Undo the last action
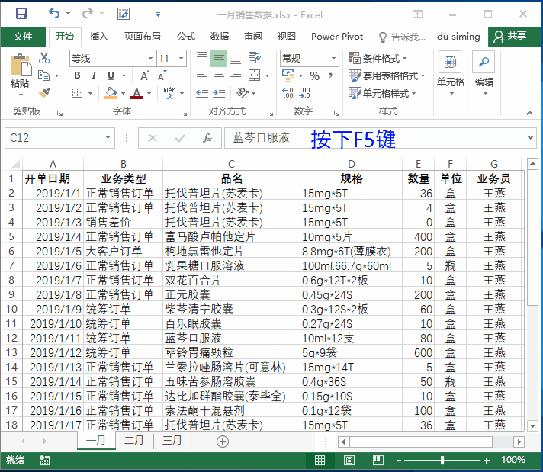The width and height of the screenshot is (543, 472). (54, 14)
